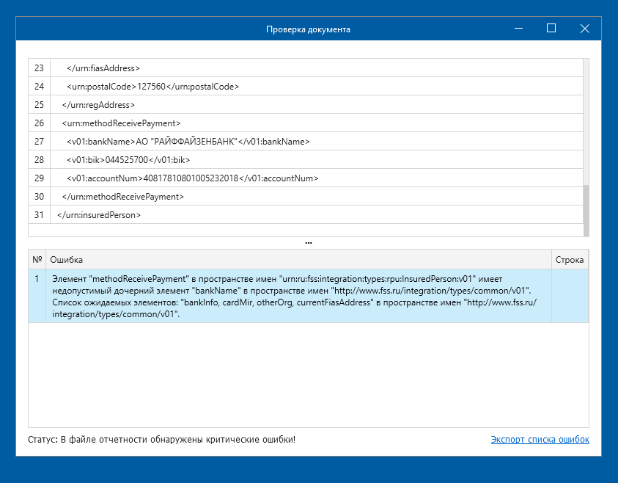The image size is (618, 483).
Task: Click the Проверка документа title text
Action: tap(308, 29)
